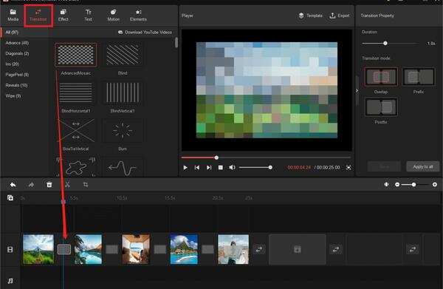Switch to the Transition tab
The width and height of the screenshot is (443, 289).
[x=38, y=16]
